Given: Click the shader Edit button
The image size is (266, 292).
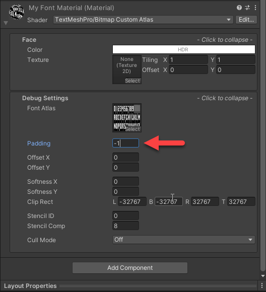Looking at the screenshot, I should tap(246, 20).
